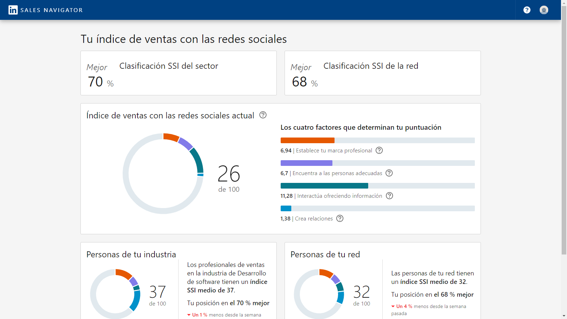Click the Personas de tu industria donut chart
The image size is (567, 319).
click(x=116, y=294)
